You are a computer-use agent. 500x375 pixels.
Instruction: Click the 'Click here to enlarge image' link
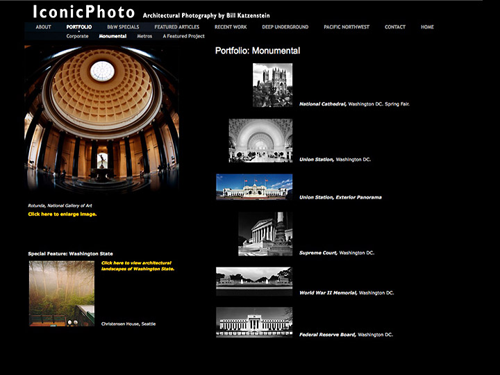click(62, 214)
